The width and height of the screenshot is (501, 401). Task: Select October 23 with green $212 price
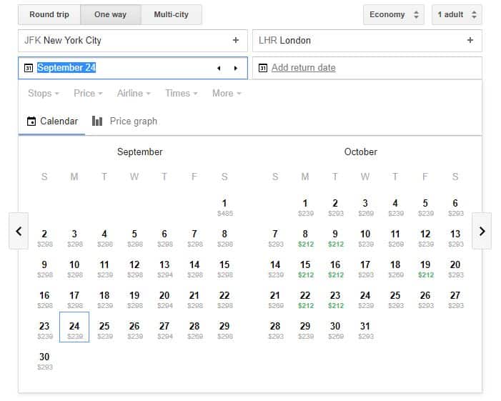[x=335, y=299]
